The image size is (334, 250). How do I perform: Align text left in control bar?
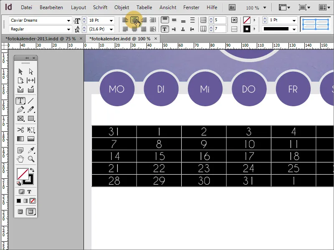[125, 20]
